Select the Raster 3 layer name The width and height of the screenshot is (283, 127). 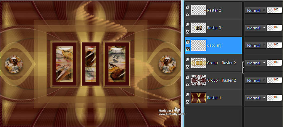click(214, 28)
